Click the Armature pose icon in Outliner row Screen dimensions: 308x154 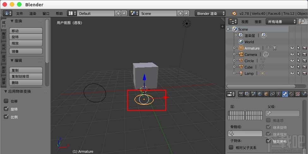tap(275, 48)
